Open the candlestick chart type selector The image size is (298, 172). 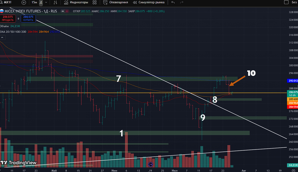56,3
